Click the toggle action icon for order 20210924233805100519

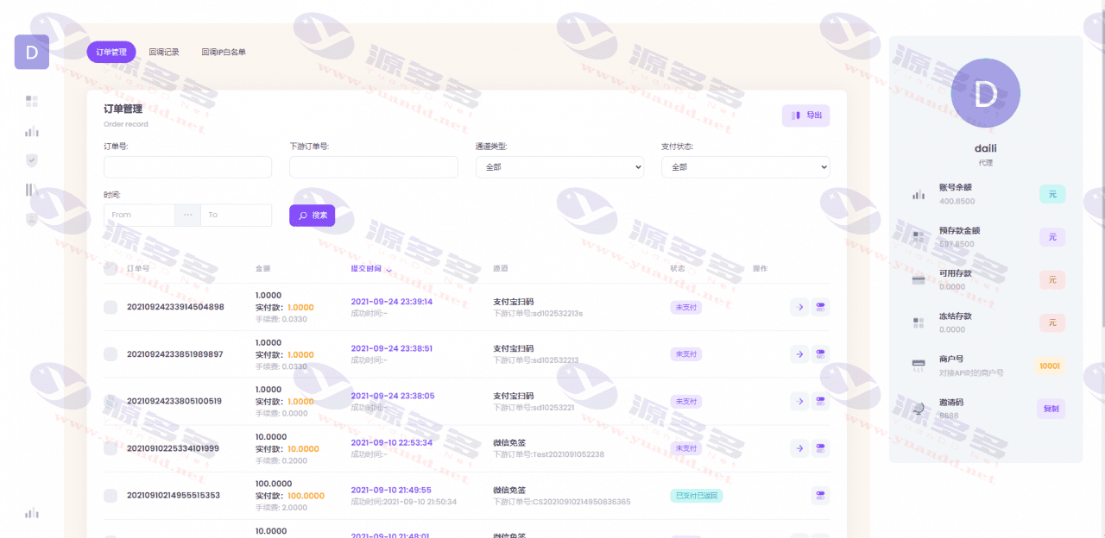[x=821, y=401]
